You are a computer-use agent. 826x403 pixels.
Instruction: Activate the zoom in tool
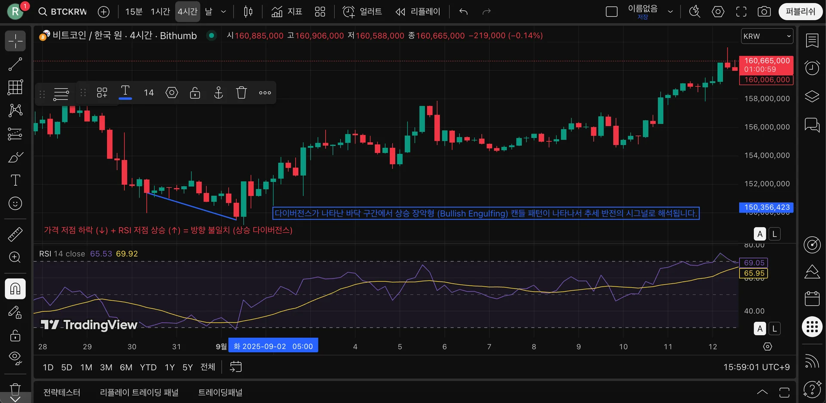15,257
